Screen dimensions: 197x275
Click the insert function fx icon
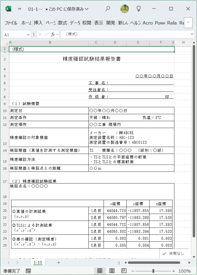pos(53,34)
